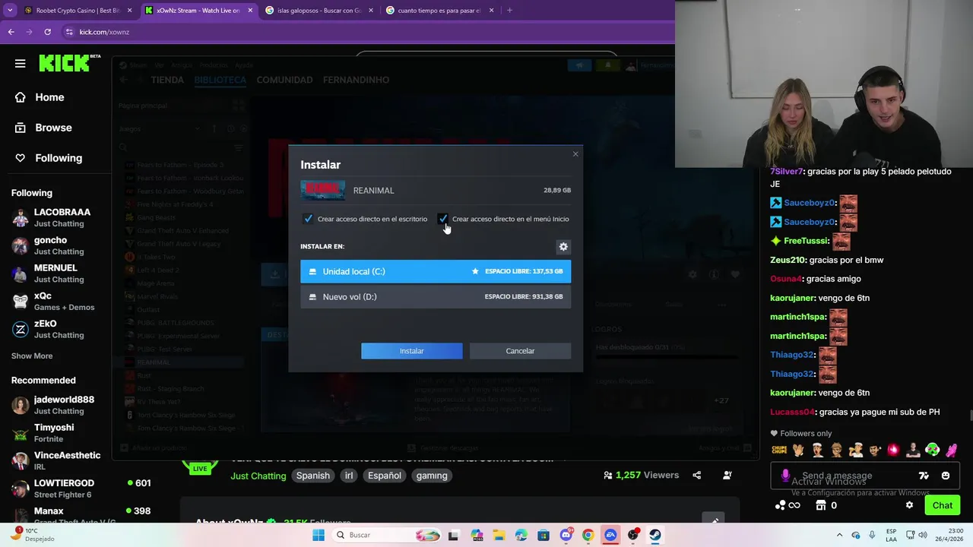The image size is (973, 547).
Task: Open Steam FERNANDINHO profile tab
Action: [x=356, y=80]
